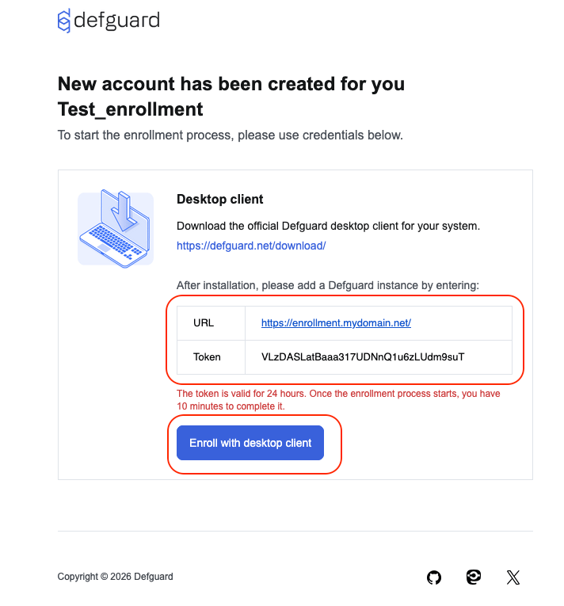Viewport: 564px width, 606px height.
Task: Click the token value VLzDASLat… text
Action: tap(363, 357)
